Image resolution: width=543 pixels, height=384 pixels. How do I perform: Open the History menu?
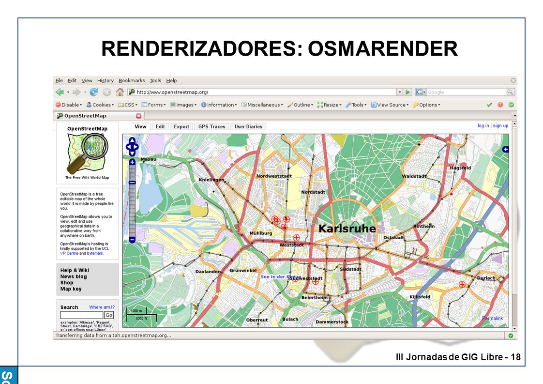(x=106, y=80)
